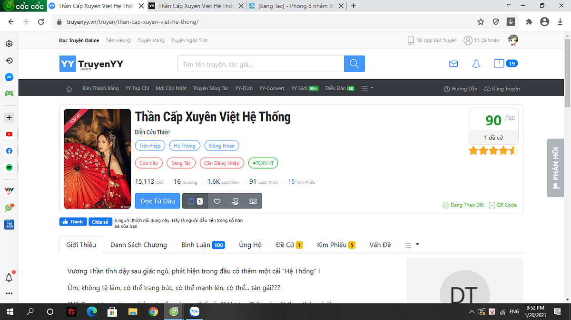The height and width of the screenshot is (320, 571).
Task: Click the Đọc Từ Đầu button
Action: pyautogui.click(x=158, y=201)
